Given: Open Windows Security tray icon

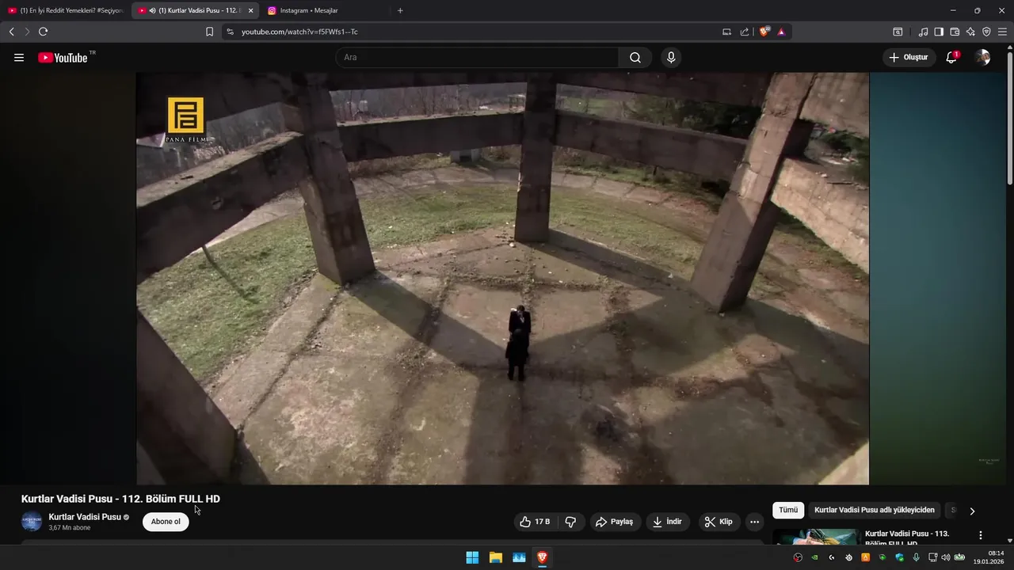Looking at the screenshot, I should click(x=899, y=557).
